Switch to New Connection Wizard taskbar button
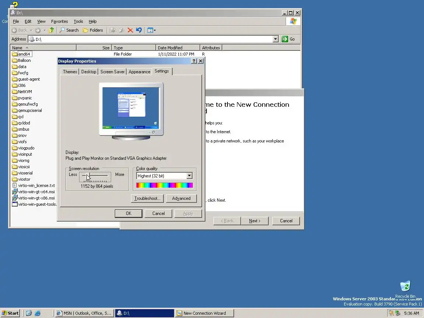The height and width of the screenshot is (318, 424). point(204,313)
